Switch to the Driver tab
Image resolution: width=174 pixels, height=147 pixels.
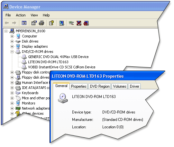click(134, 86)
